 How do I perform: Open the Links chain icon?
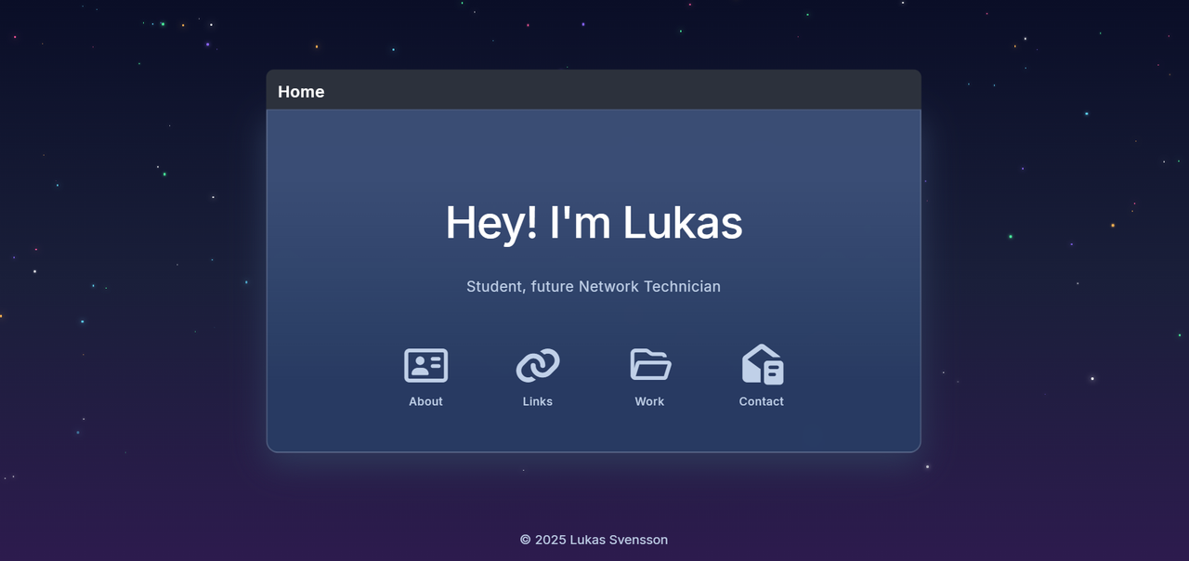(538, 365)
